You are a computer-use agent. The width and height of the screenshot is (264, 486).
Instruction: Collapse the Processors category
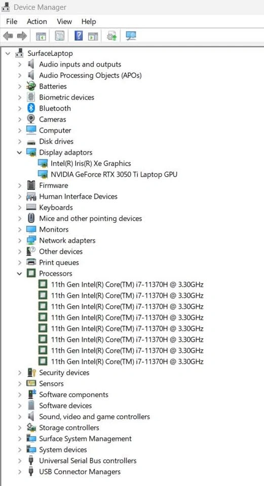(x=20, y=273)
